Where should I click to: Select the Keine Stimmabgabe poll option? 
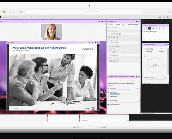pos(108,104)
